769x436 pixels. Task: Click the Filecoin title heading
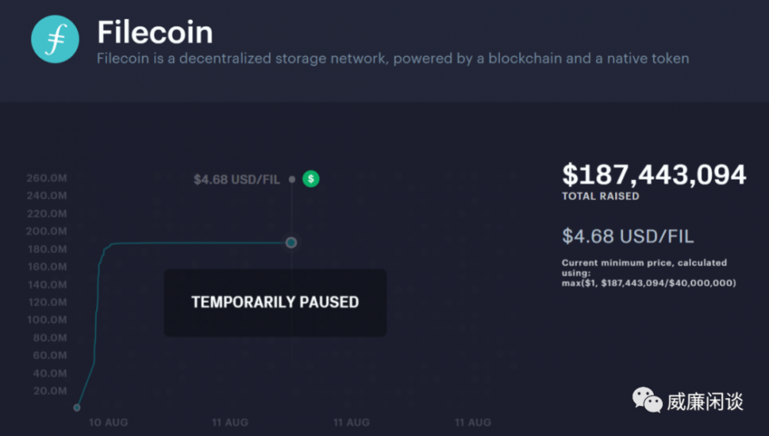coord(155,32)
